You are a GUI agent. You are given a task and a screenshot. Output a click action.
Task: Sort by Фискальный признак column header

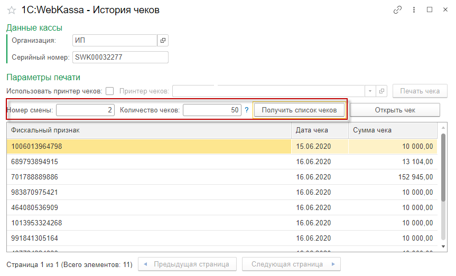149,130
